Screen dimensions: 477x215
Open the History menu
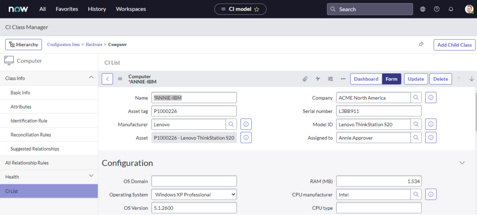click(97, 9)
